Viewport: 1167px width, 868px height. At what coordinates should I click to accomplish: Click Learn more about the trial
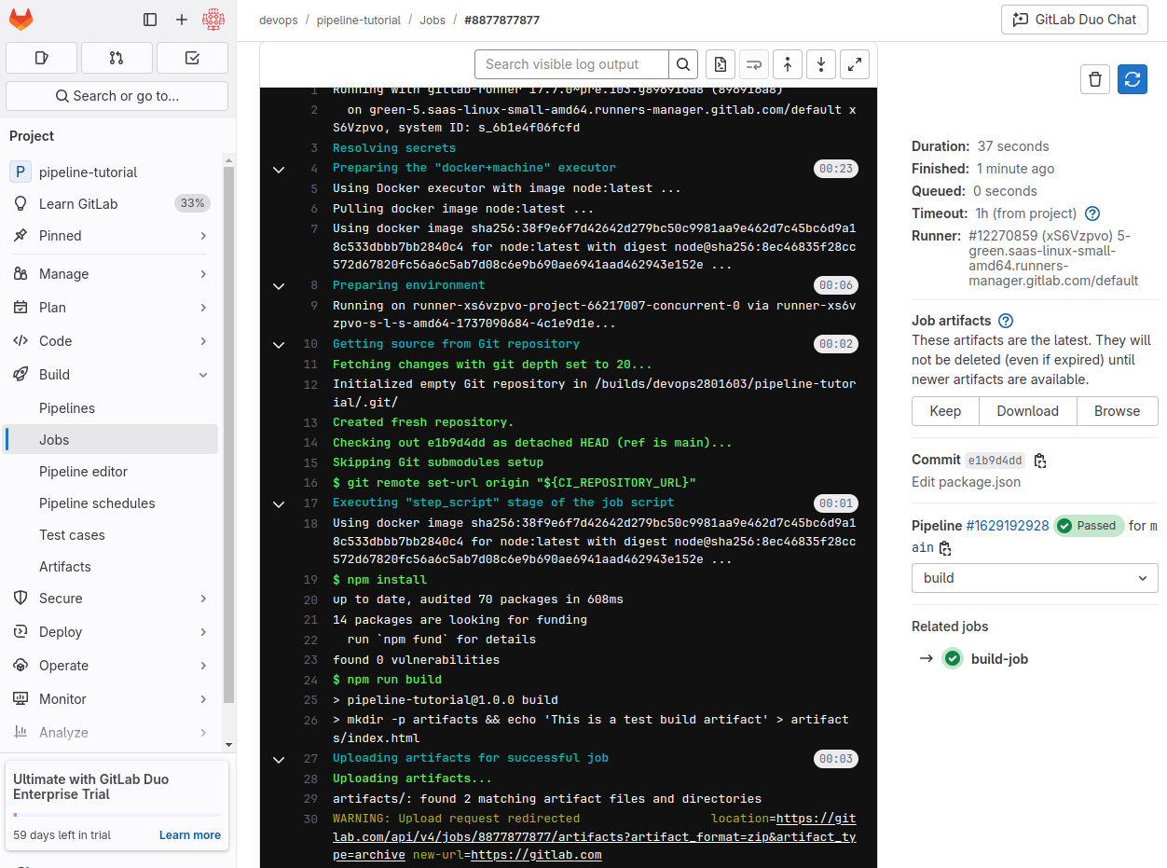pos(190,835)
